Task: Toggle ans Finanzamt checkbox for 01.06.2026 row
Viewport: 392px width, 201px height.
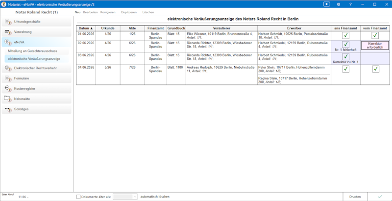Action: pyautogui.click(x=346, y=35)
